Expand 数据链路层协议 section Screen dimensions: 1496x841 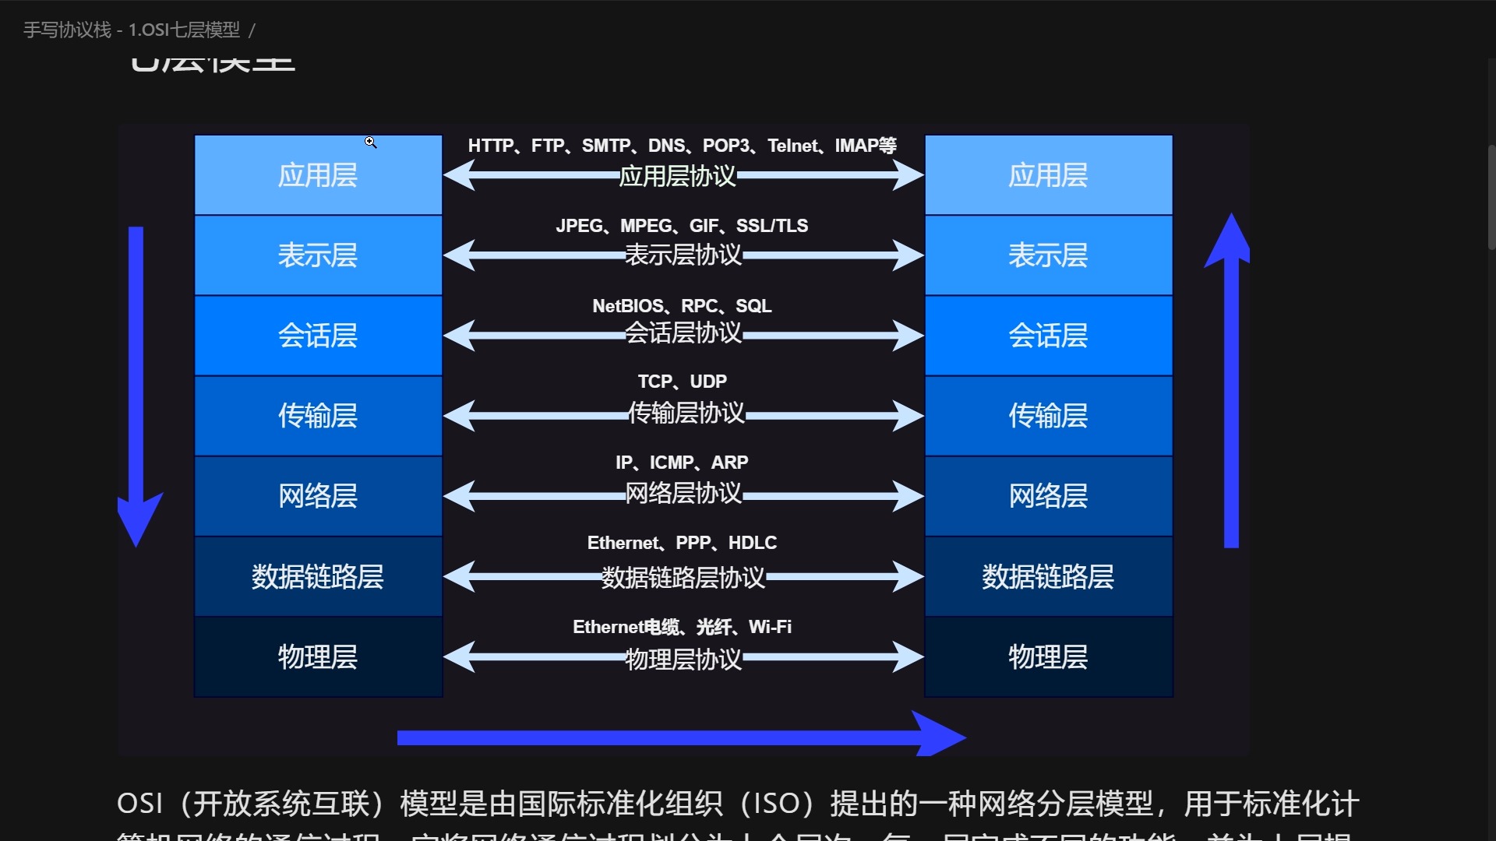[x=681, y=577]
